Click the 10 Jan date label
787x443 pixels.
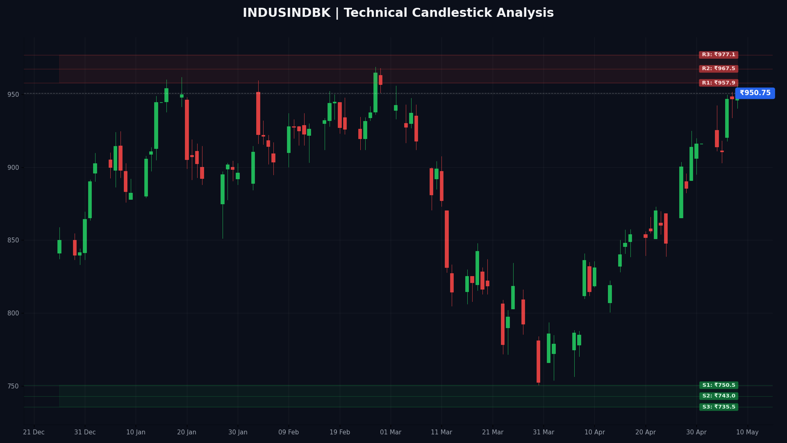pyautogui.click(x=136, y=432)
